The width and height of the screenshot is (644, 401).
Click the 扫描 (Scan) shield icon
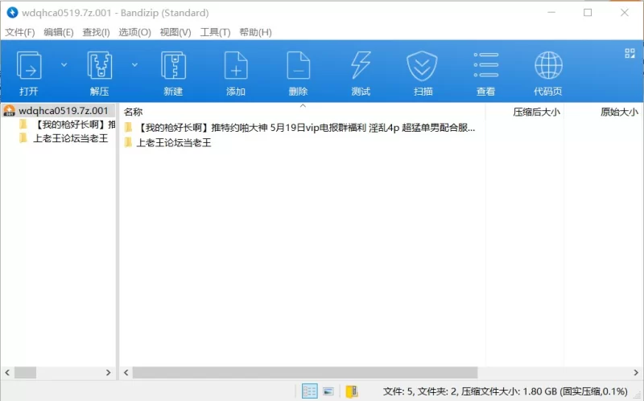(422, 66)
